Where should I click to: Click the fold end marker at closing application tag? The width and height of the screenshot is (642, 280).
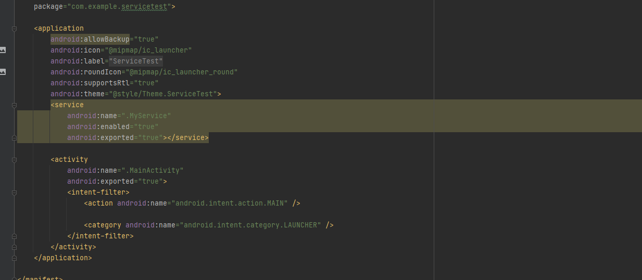[14, 258]
